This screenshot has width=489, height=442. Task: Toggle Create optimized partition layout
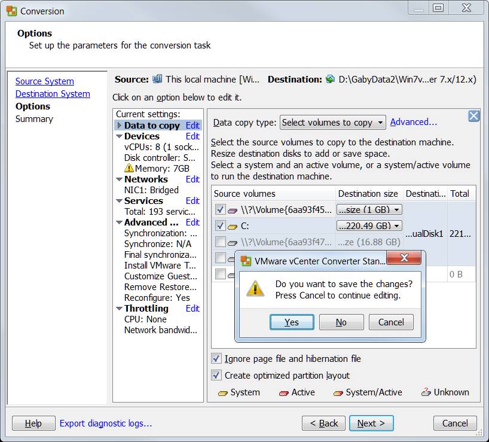[x=216, y=375]
